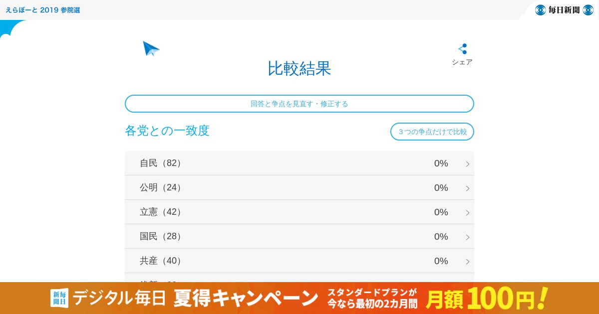Image resolution: width=599 pixels, height=314 pixels.
Task: Expand the 公明（24） row chevron
Action: pyautogui.click(x=467, y=188)
